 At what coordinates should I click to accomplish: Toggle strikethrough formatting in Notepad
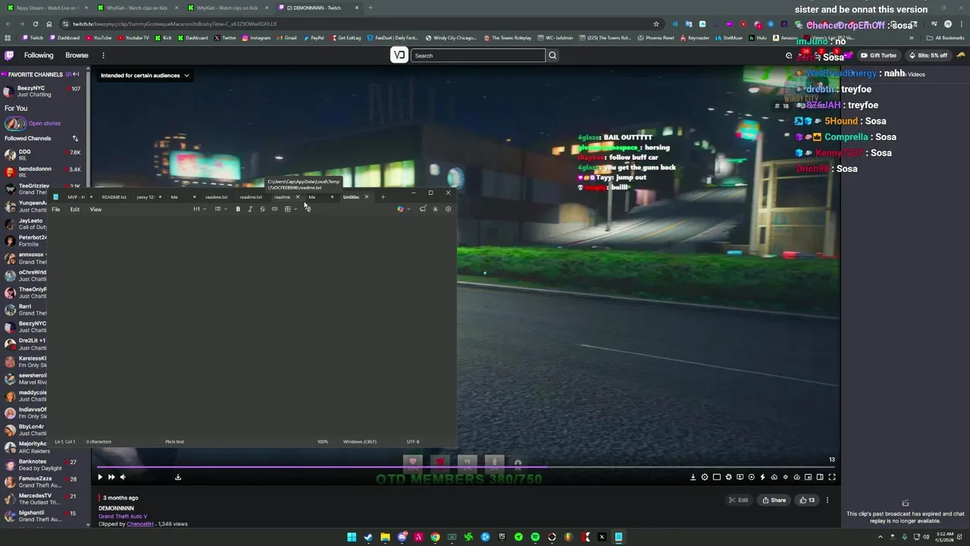[x=262, y=209]
